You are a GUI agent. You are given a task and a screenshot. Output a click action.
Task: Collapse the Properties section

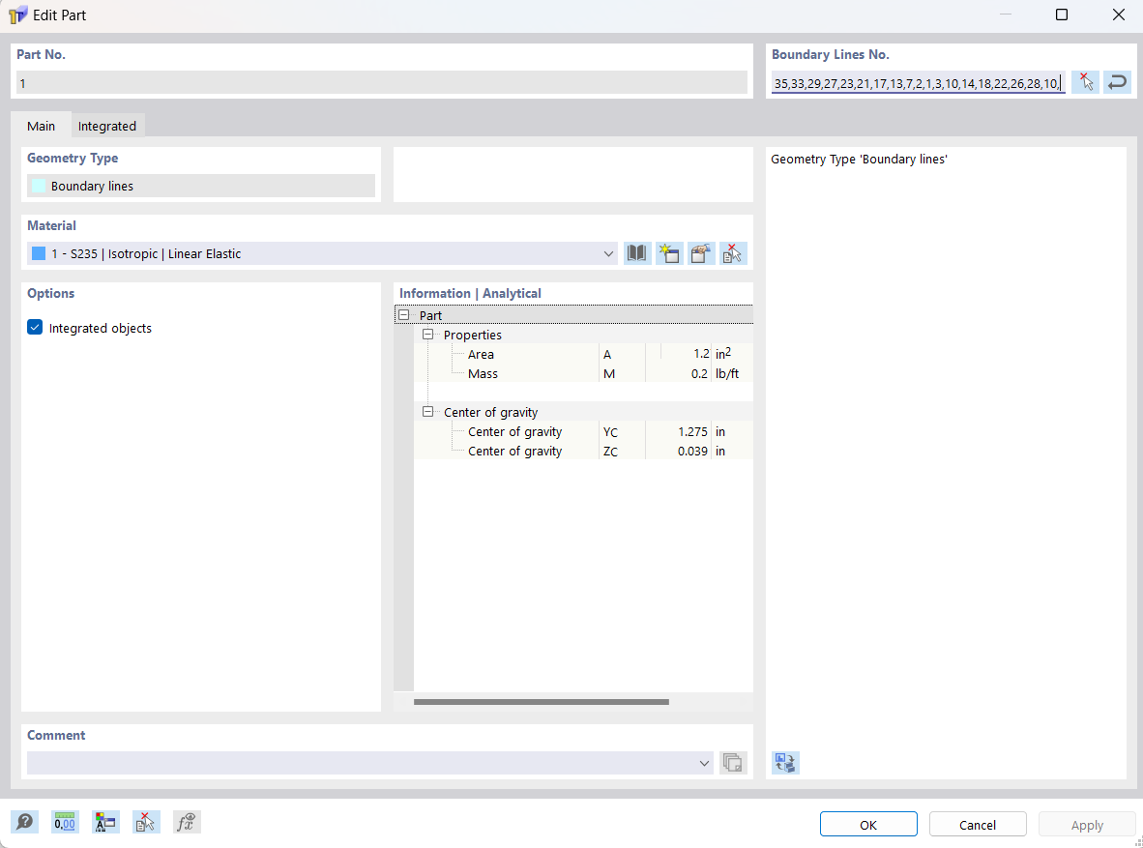427,334
